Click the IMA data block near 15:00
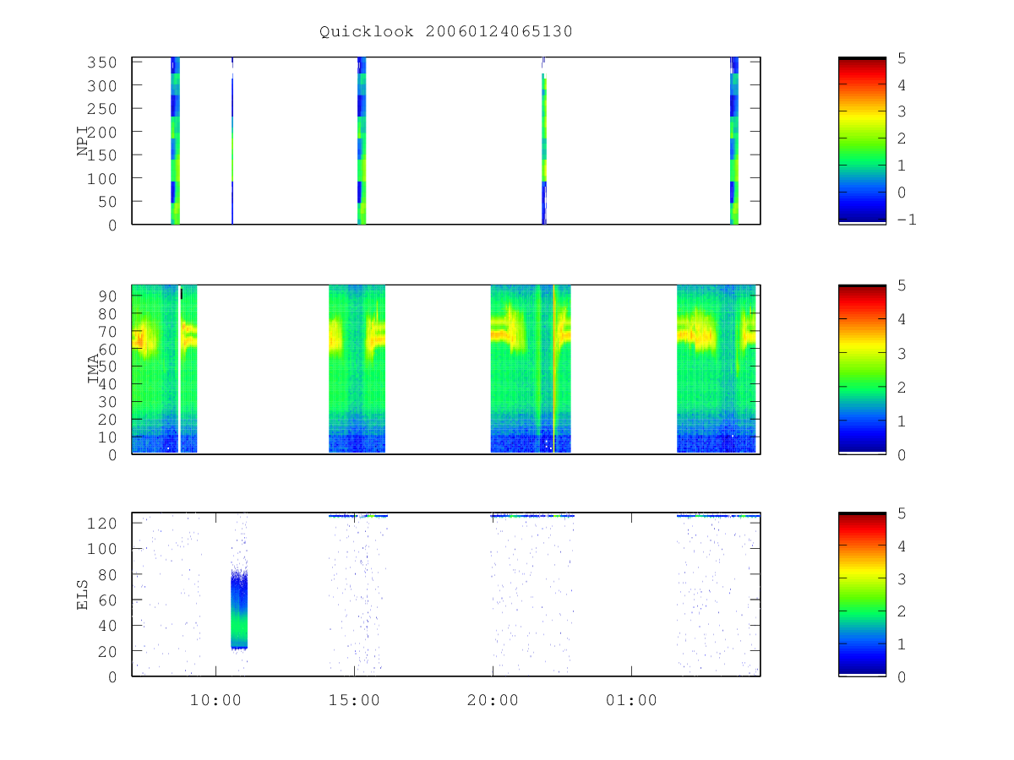The width and height of the screenshot is (1014, 760). pos(357,369)
